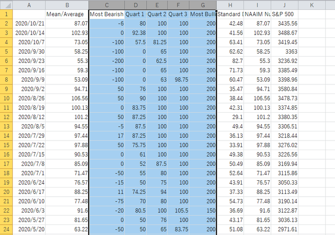Select date cell 2020/8/26
Viewport: 335px width, 235px height.
click(x=29, y=98)
